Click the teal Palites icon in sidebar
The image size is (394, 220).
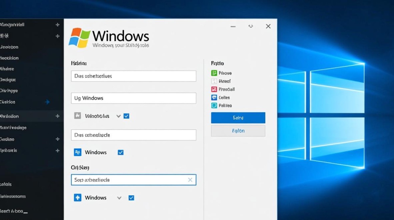coord(214,105)
